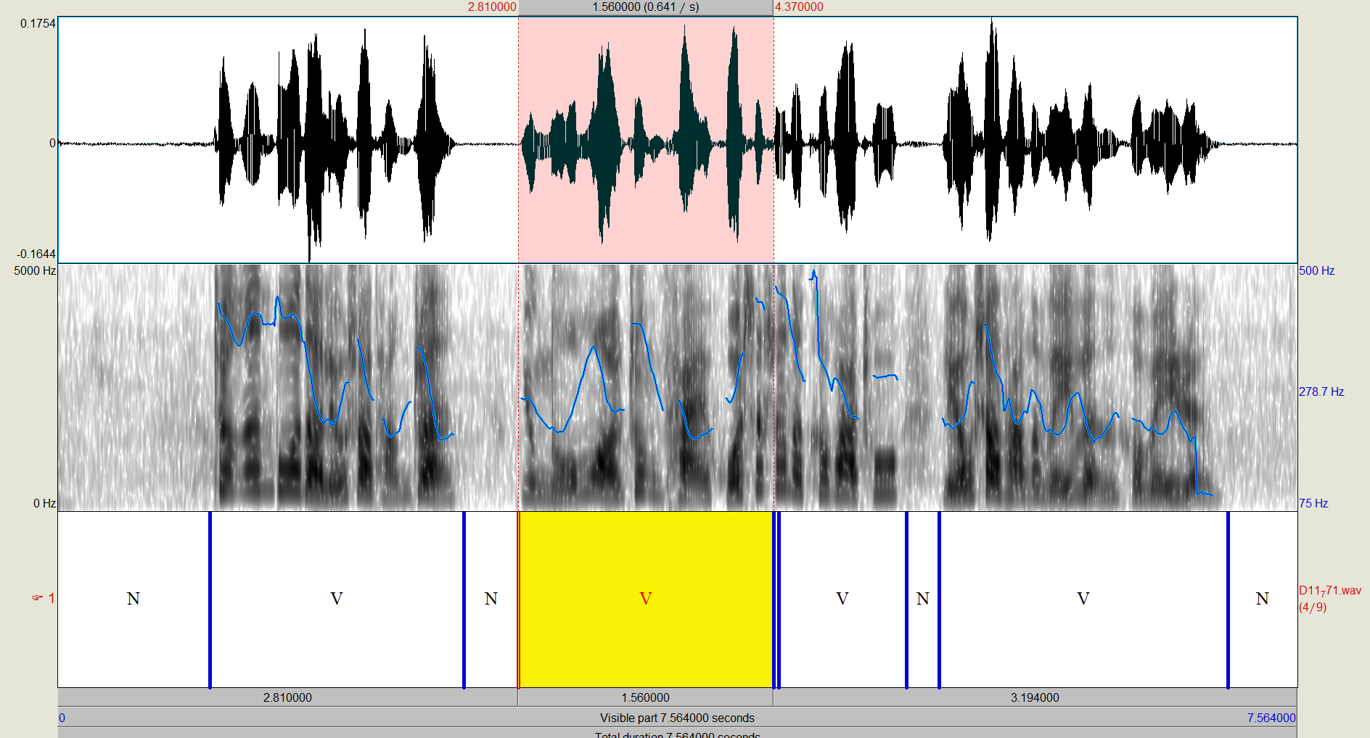Viewport: 1370px width, 738px height.
Task: Click the blue 7.564000 end time label
Action: 1271,718
